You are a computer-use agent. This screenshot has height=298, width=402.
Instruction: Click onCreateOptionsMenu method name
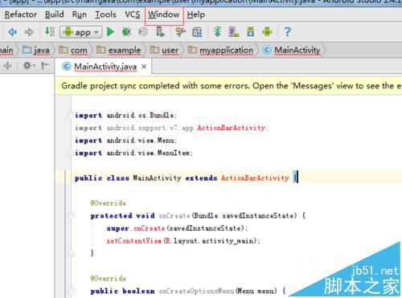pyautogui.click(x=197, y=291)
